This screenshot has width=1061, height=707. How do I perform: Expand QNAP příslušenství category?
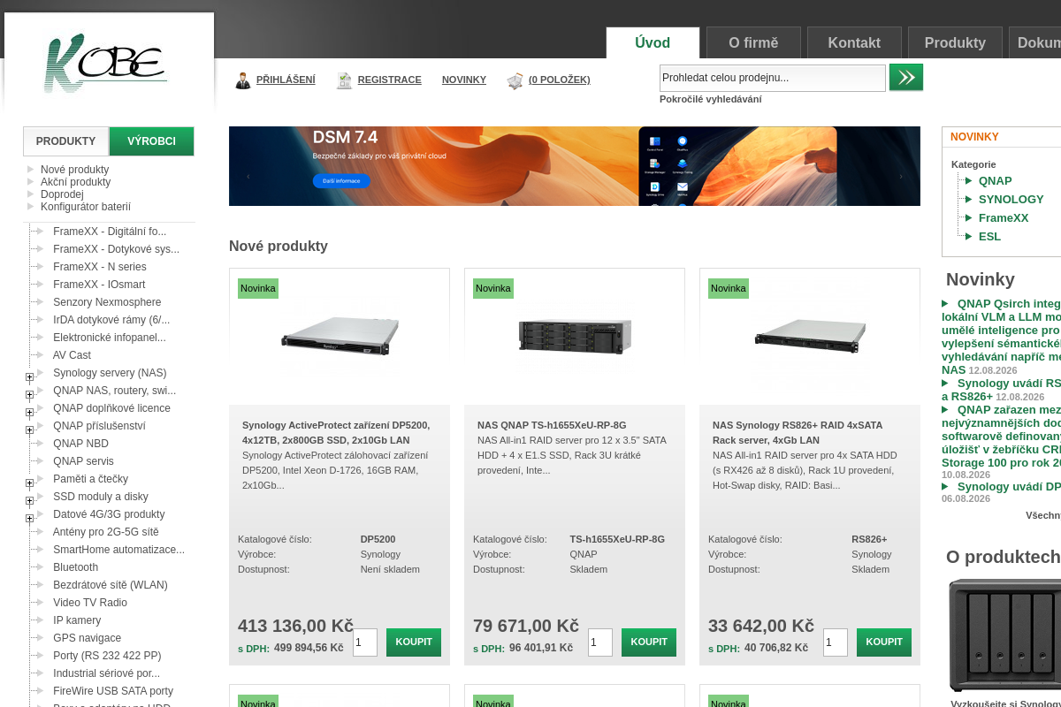click(x=29, y=430)
